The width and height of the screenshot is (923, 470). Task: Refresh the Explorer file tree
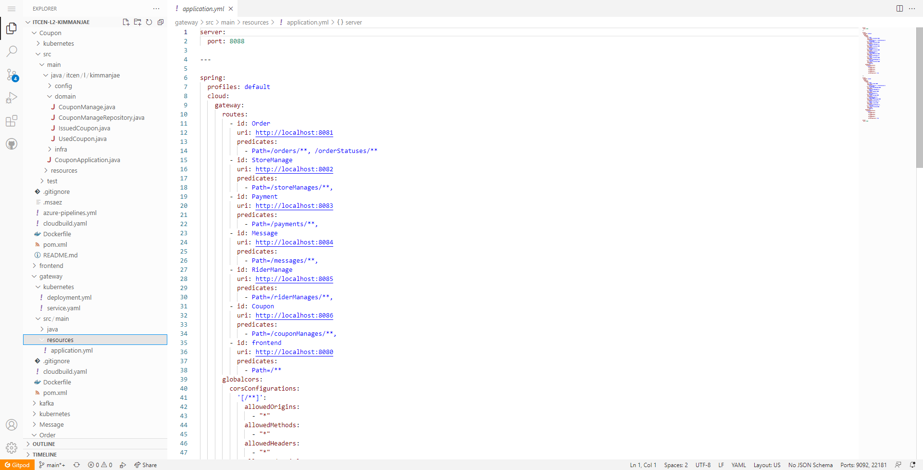click(149, 22)
